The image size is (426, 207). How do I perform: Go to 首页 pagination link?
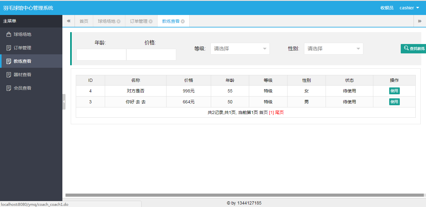264,112
